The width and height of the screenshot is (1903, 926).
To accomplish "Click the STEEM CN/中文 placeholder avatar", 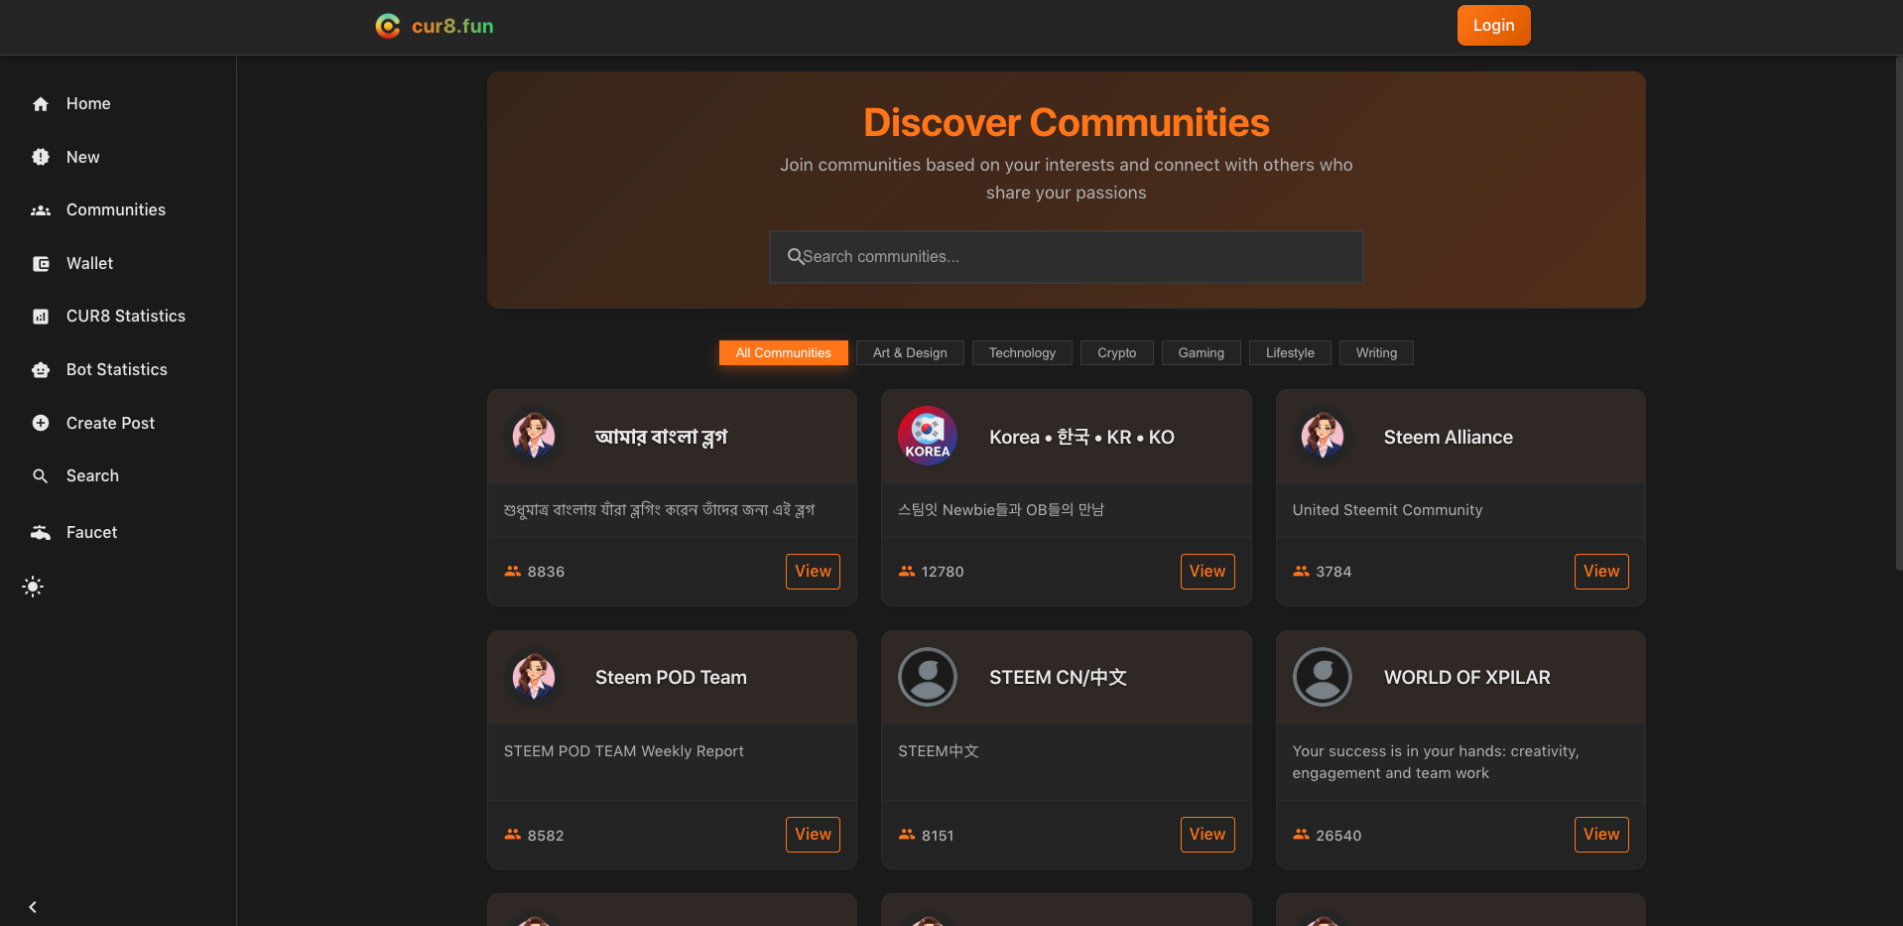I will (x=928, y=677).
